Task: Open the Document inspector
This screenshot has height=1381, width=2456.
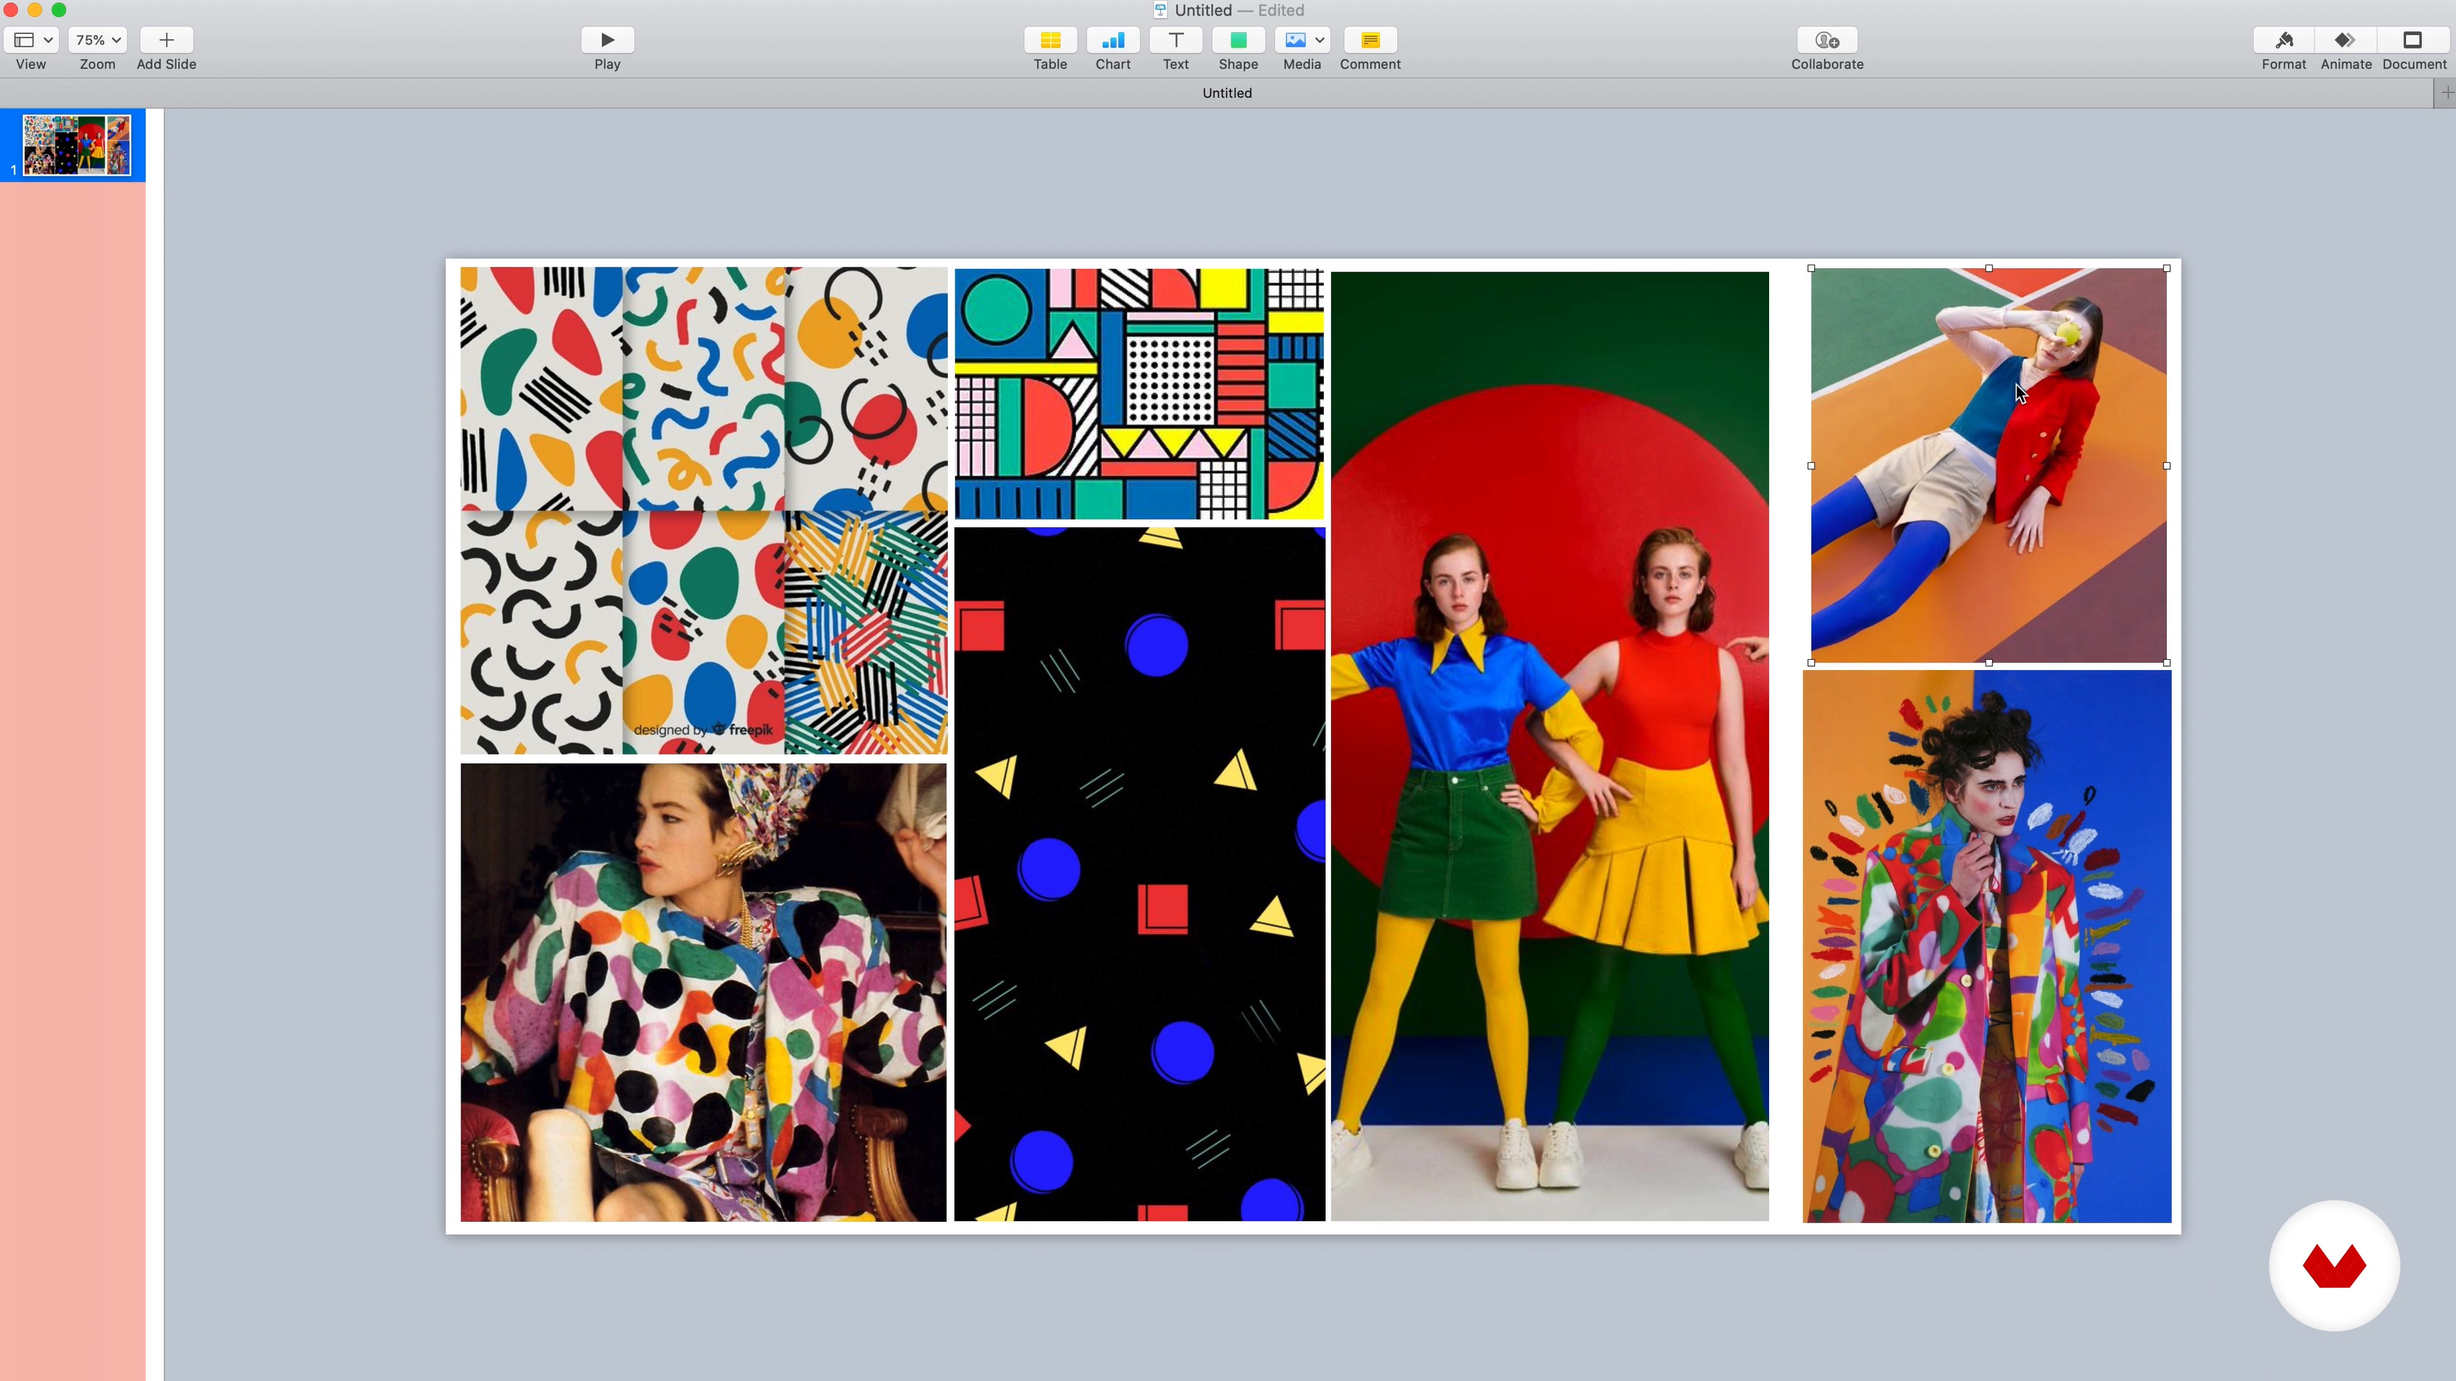Action: (x=2413, y=40)
